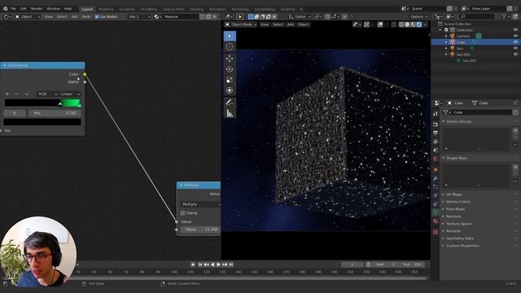Open the Texture properties tab
521x293 pixels.
436,232
